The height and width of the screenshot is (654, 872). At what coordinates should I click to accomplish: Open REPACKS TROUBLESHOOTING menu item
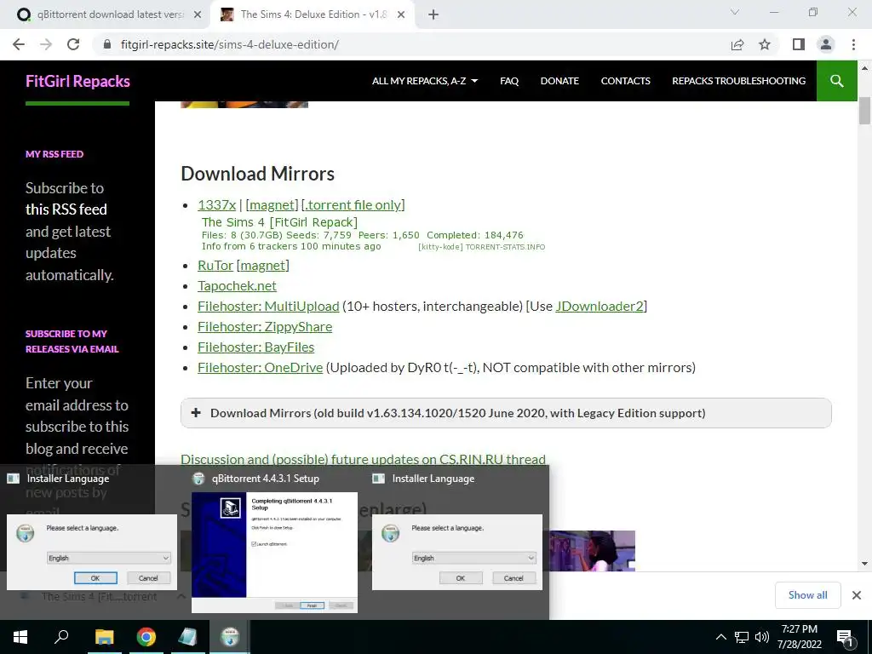pyautogui.click(x=738, y=81)
